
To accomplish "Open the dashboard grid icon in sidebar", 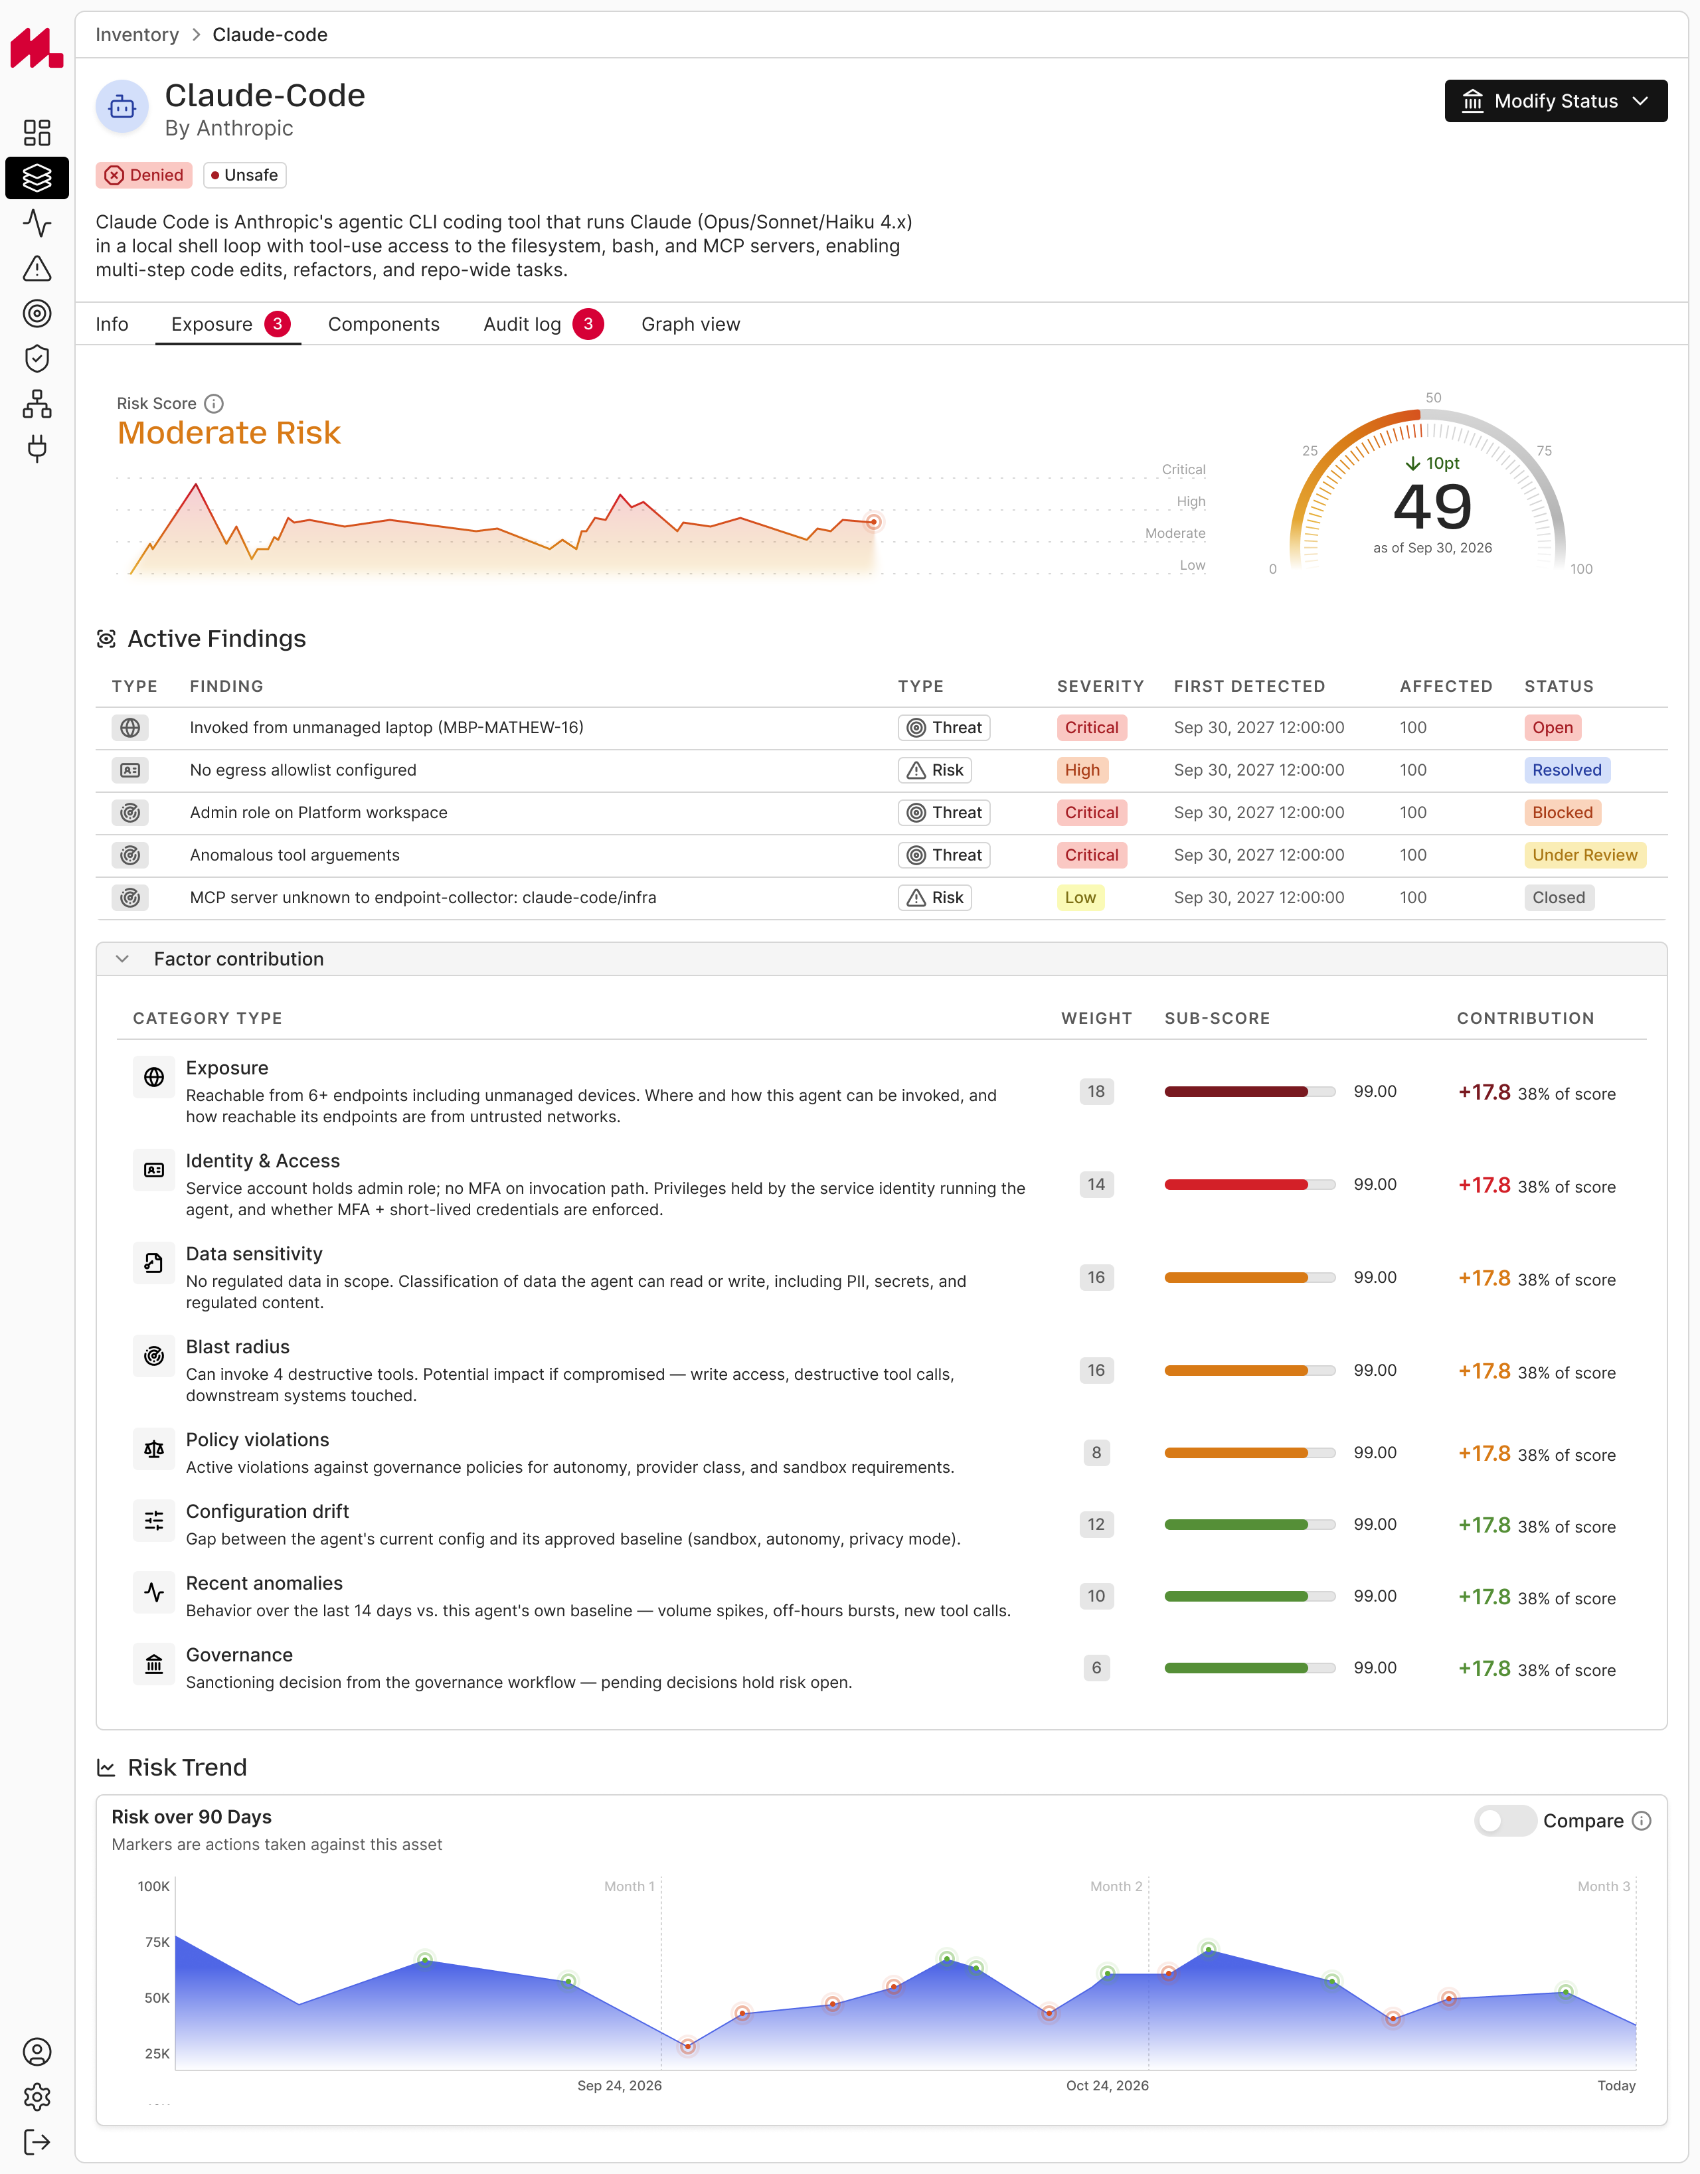I will [x=37, y=132].
